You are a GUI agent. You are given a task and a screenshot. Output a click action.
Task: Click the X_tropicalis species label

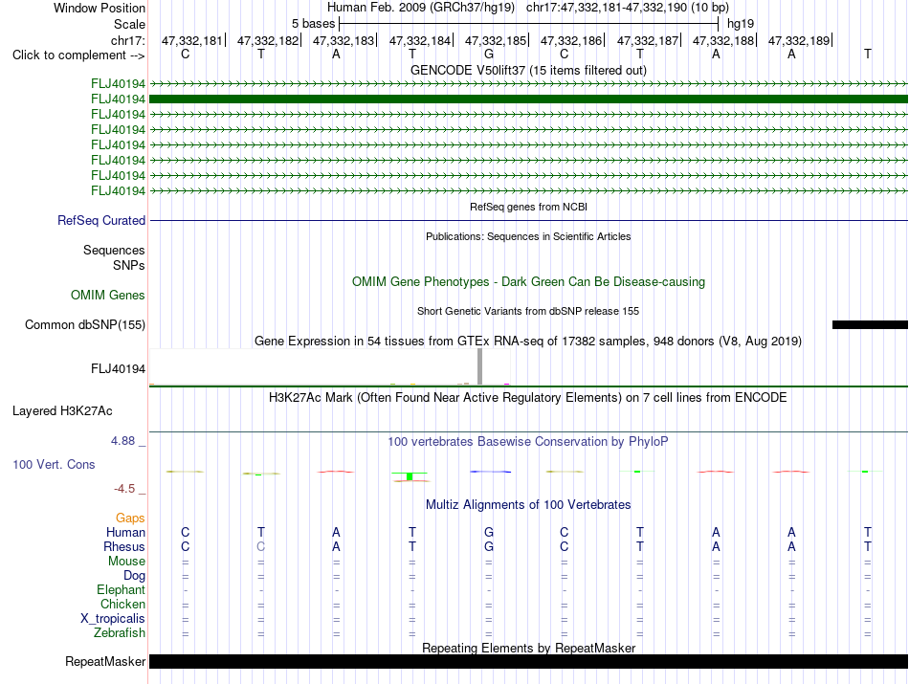(113, 619)
